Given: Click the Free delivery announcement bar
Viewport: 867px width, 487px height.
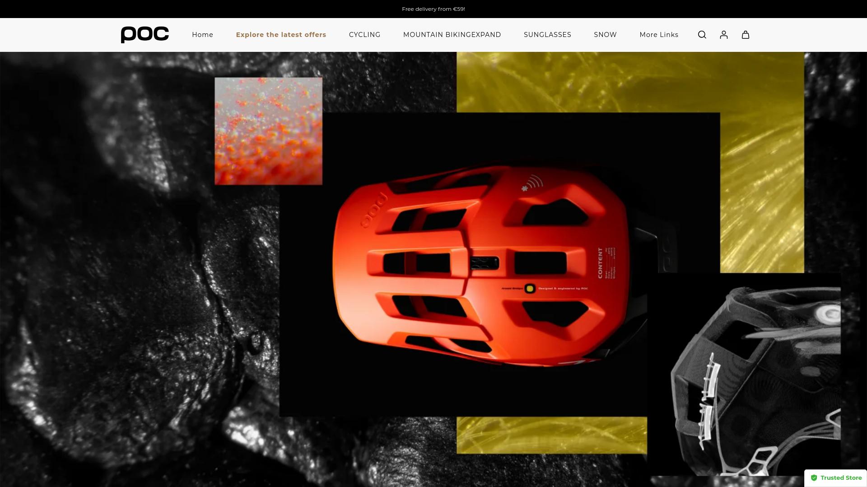Looking at the screenshot, I should pyautogui.click(x=433, y=9).
